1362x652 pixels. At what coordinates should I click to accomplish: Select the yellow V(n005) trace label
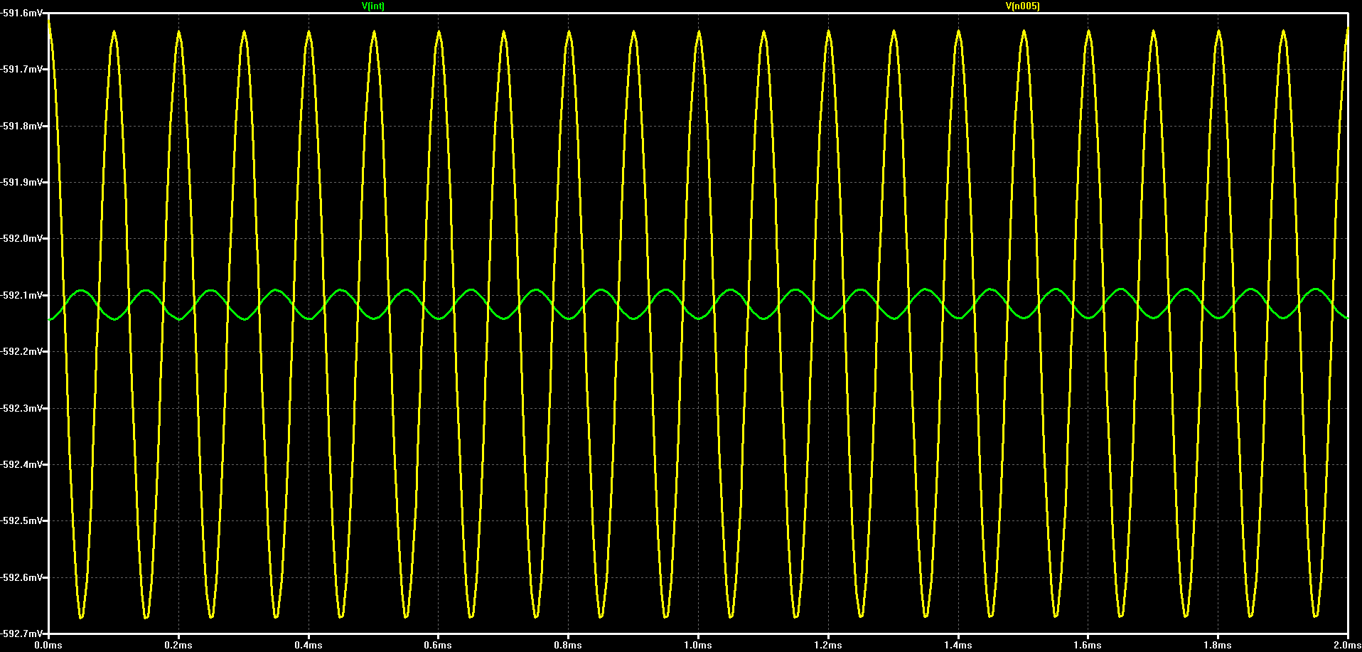(1023, 6)
